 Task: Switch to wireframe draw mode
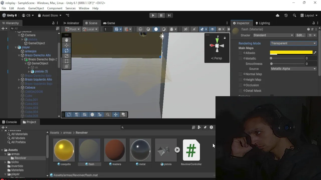pos(140,29)
